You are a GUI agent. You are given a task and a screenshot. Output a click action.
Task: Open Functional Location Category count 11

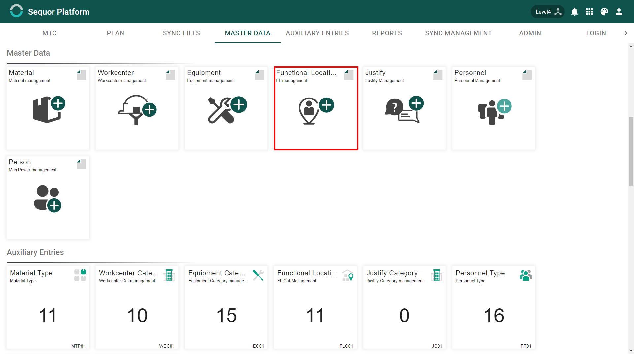click(315, 315)
